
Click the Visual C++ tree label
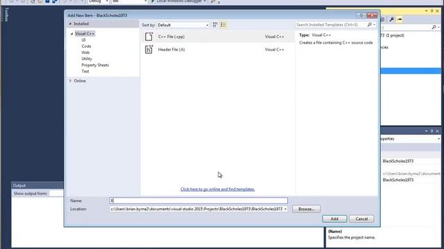(x=85, y=34)
